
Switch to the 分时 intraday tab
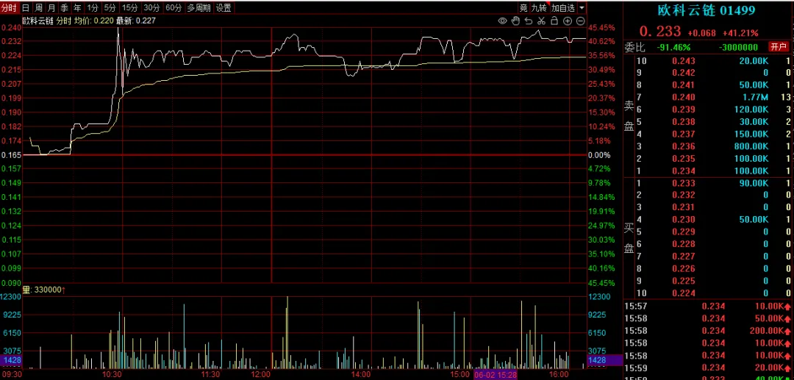tap(10, 7)
